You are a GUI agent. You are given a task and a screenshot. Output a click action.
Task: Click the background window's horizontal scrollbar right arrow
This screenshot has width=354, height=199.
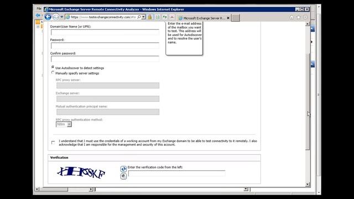coord(91,189)
